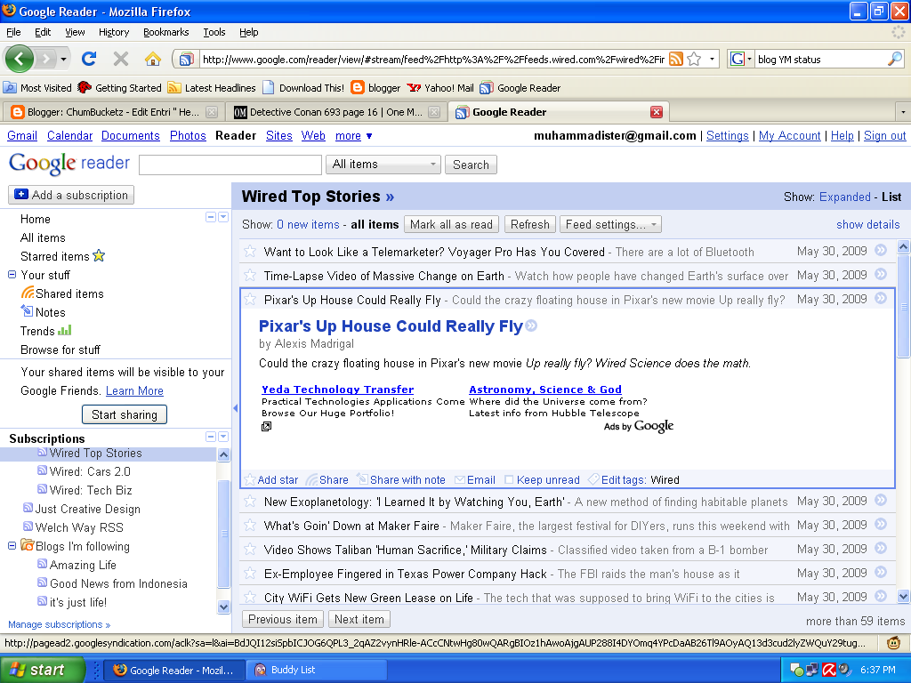
Task: Switch to the Detective Conan 693 tab
Action: click(336, 112)
